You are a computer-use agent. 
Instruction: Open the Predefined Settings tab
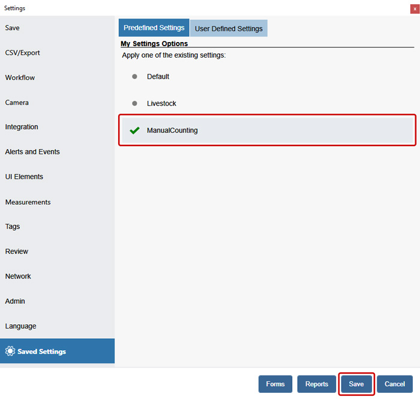154,28
